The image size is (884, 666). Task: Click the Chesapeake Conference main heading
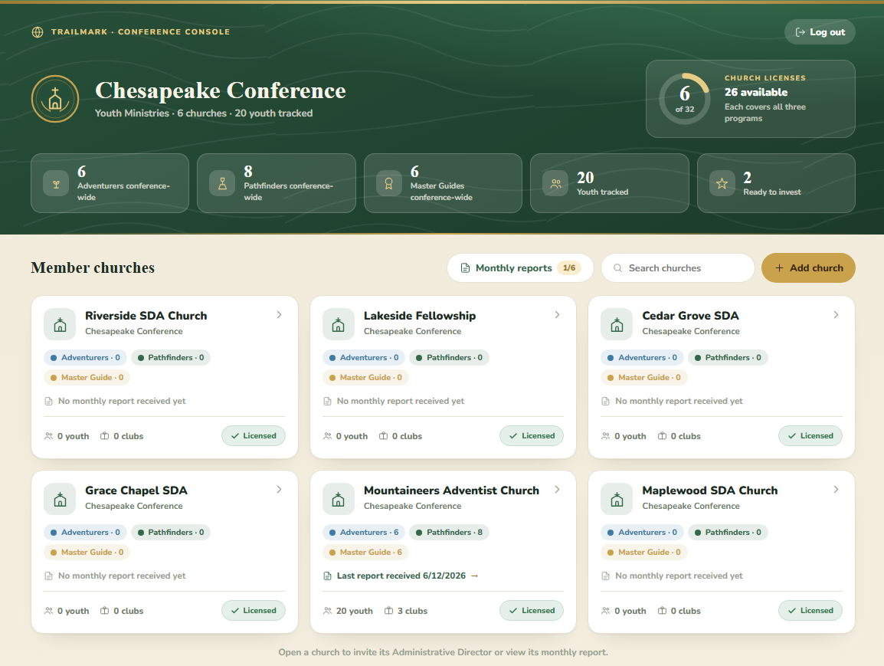(x=221, y=90)
